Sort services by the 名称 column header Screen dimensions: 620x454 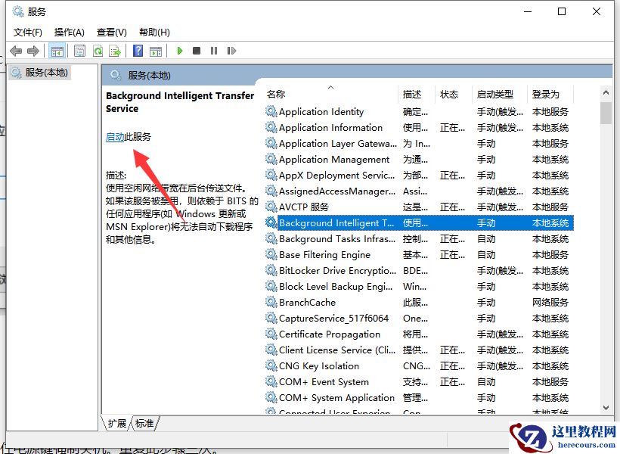pyautogui.click(x=276, y=94)
